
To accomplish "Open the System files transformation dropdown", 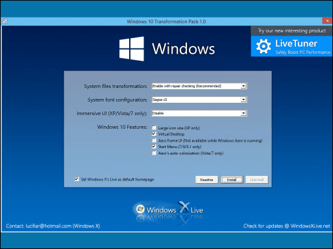I will 243,86.
